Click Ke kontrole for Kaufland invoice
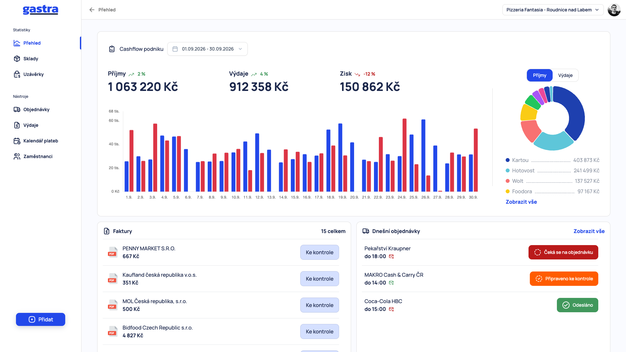This screenshot has height=352, width=626. point(320,279)
